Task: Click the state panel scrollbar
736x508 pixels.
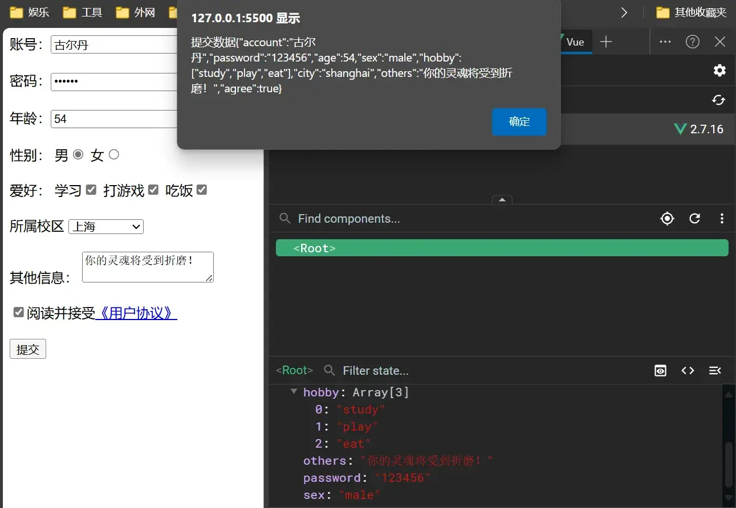Action: 729,464
